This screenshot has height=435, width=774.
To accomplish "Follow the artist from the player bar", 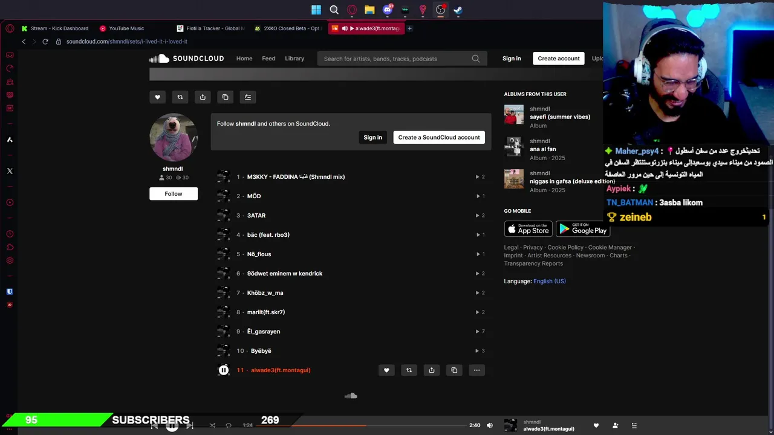I will click(615, 425).
